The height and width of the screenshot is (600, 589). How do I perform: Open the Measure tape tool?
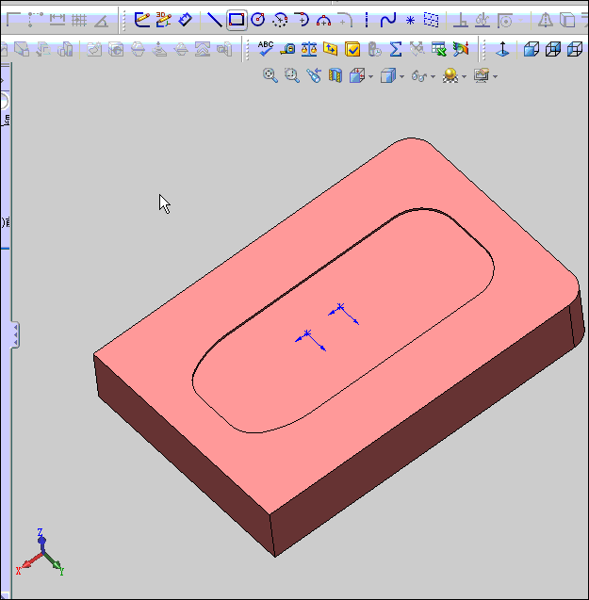pos(287,49)
